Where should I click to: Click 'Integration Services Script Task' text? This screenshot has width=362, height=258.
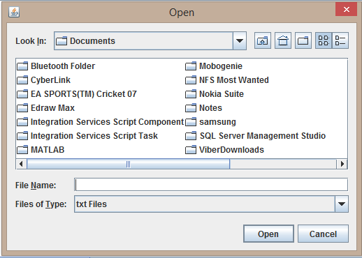[x=94, y=136]
